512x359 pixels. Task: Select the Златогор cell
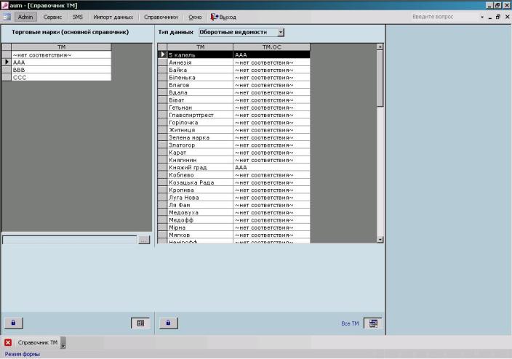tap(200, 145)
